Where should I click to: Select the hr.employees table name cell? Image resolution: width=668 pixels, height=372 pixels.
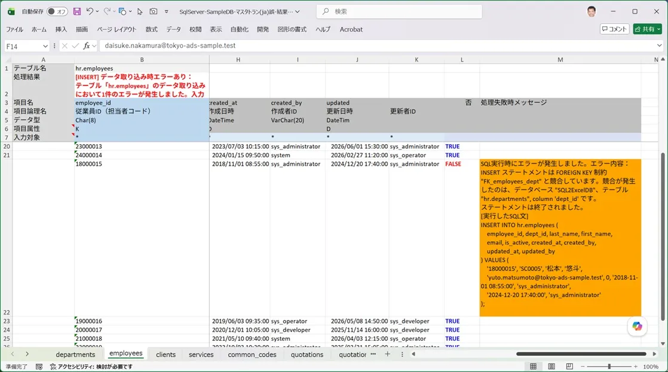142,68
